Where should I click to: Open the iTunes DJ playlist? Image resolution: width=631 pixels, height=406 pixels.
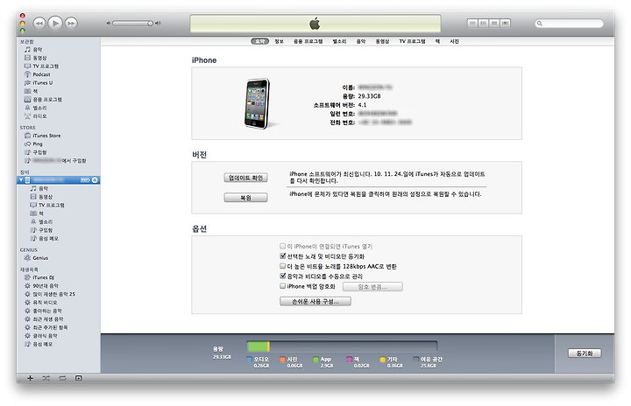[x=39, y=277]
